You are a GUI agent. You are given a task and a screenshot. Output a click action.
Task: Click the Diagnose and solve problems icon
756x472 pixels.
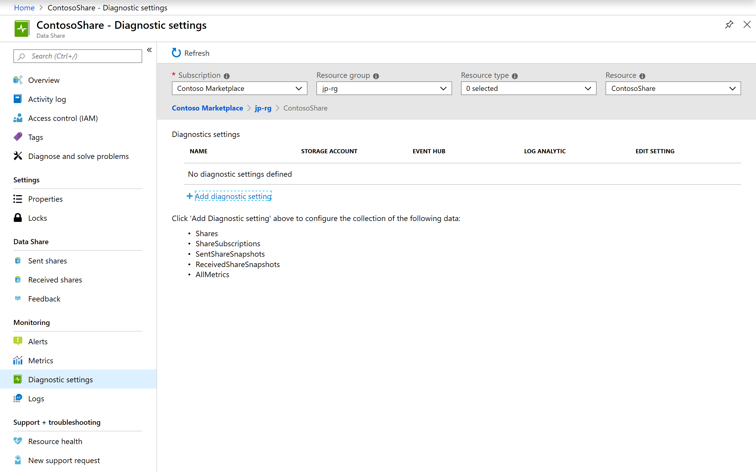coord(18,156)
